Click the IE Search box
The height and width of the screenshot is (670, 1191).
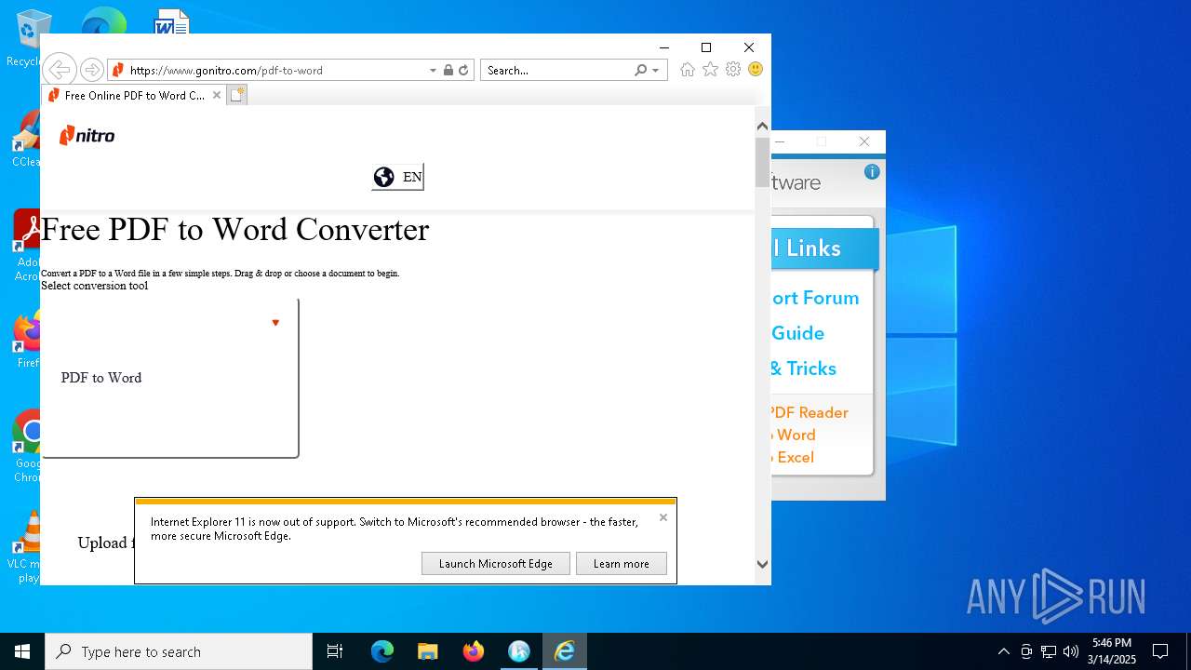point(556,70)
